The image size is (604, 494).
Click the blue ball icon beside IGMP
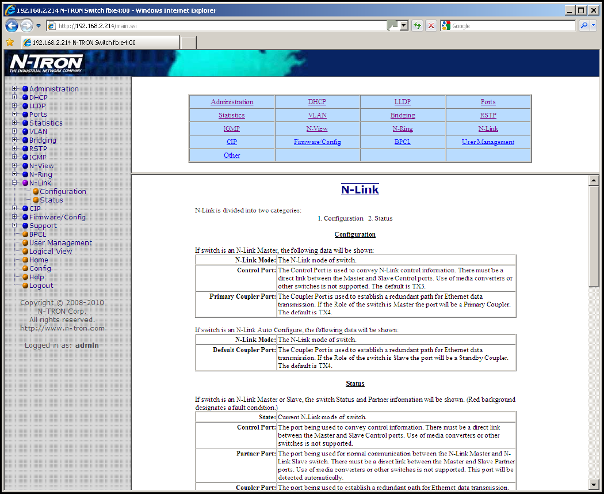(25, 157)
